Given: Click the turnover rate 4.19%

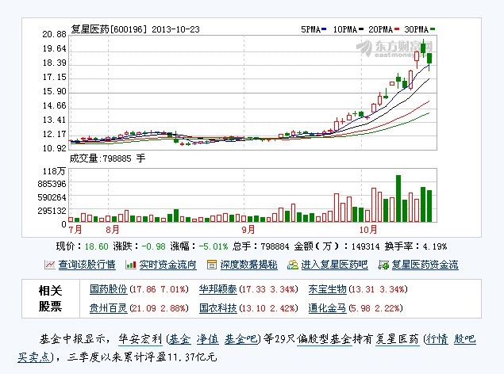Looking at the screenshot, I should 435,246.
